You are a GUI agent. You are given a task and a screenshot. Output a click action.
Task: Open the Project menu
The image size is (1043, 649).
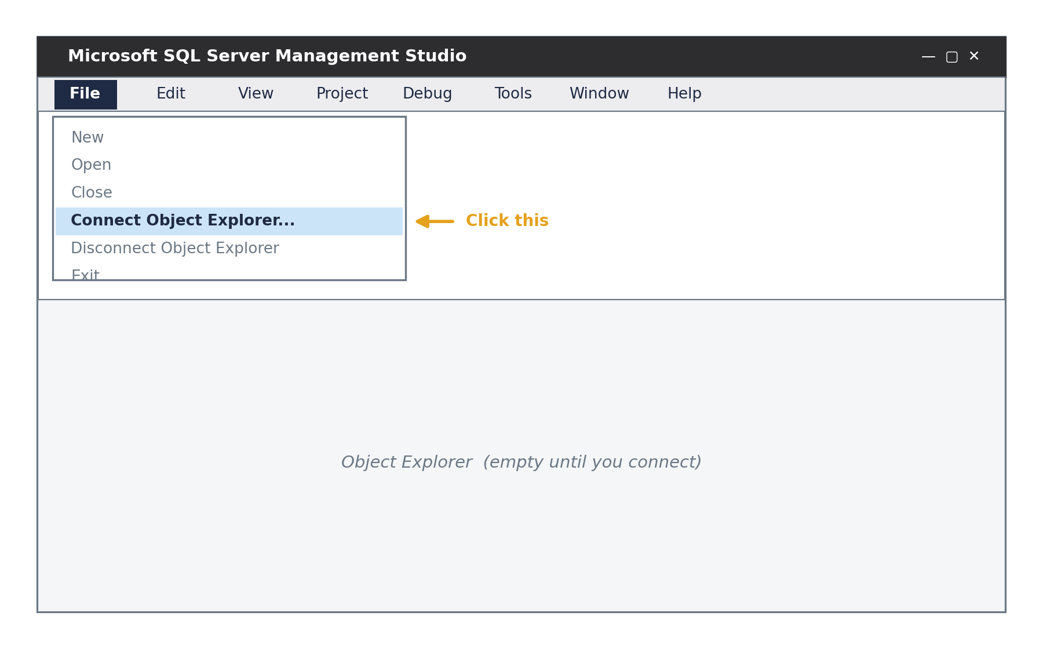click(x=342, y=94)
